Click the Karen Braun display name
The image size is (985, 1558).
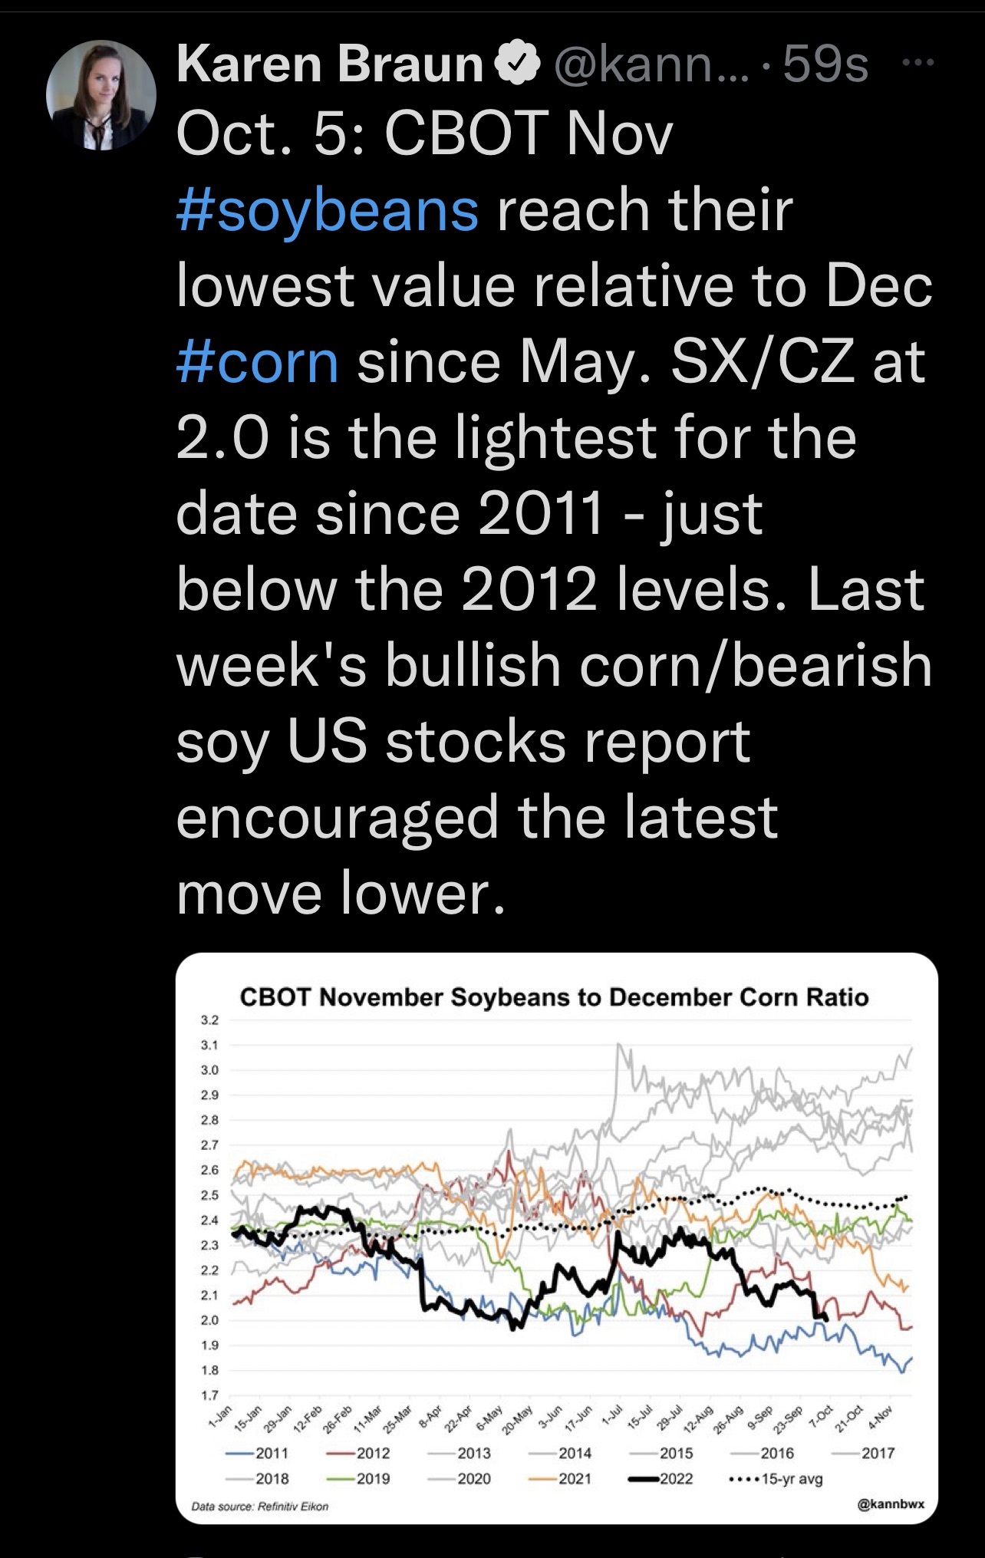click(x=330, y=64)
